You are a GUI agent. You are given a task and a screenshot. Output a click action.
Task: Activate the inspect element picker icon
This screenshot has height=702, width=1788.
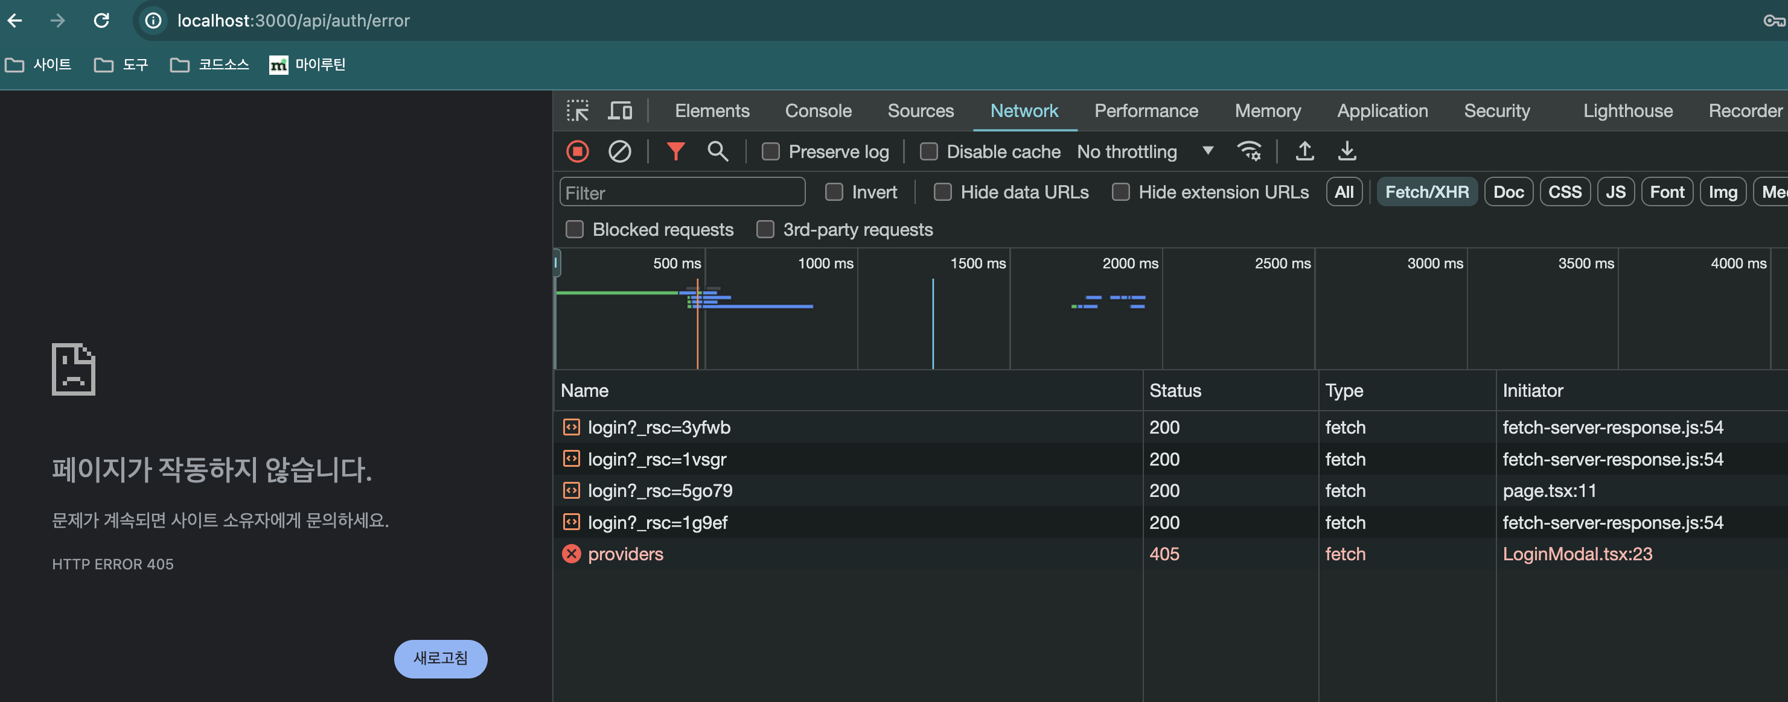click(x=577, y=111)
